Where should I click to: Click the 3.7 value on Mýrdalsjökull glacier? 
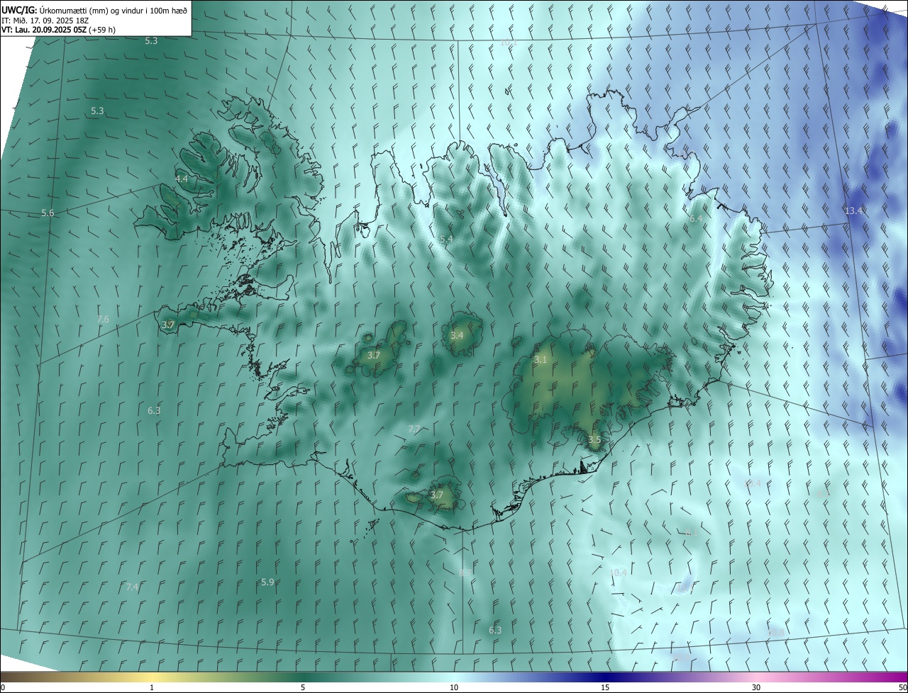(x=437, y=495)
